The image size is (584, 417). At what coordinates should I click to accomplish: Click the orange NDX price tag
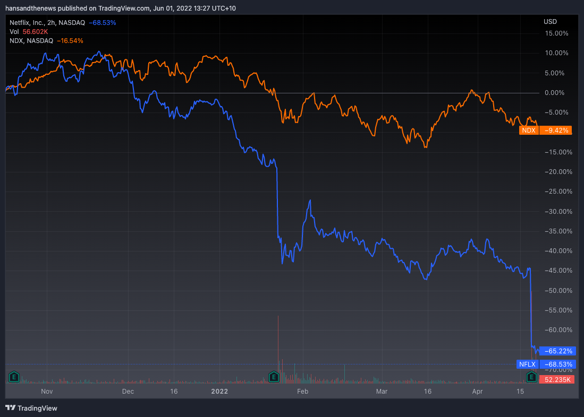[x=528, y=130]
